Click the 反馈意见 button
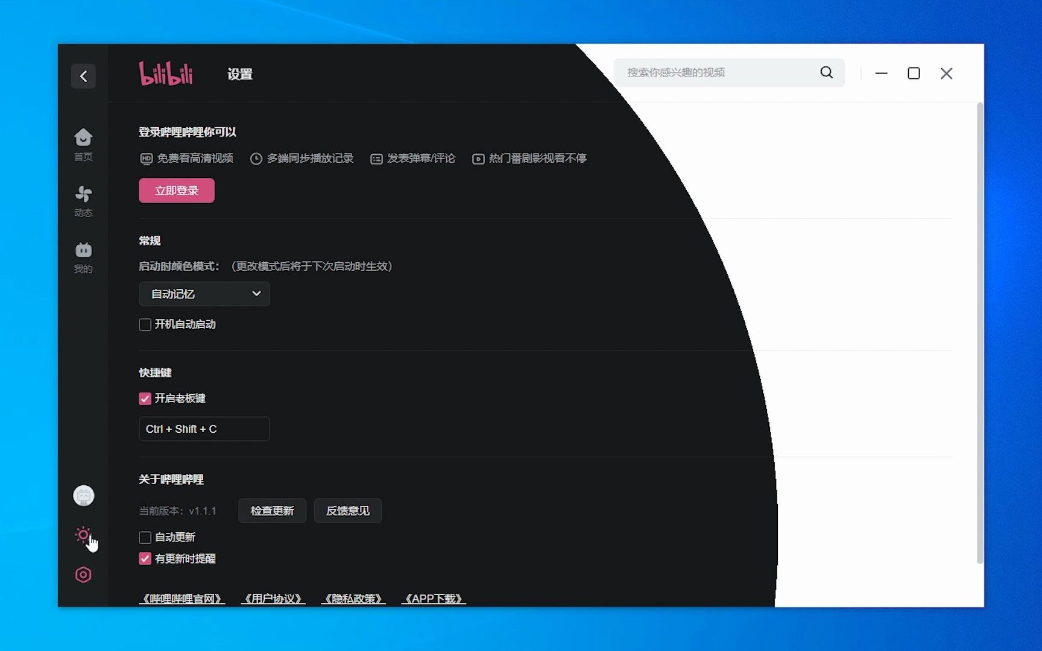Screen dimensions: 1042x651 [x=348, y=511]
